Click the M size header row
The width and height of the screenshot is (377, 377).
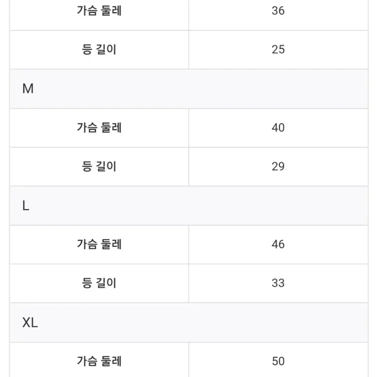189,89
